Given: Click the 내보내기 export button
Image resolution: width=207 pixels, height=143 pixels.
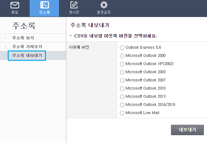Looking at the screenshot, I should [x=187, y=130].
